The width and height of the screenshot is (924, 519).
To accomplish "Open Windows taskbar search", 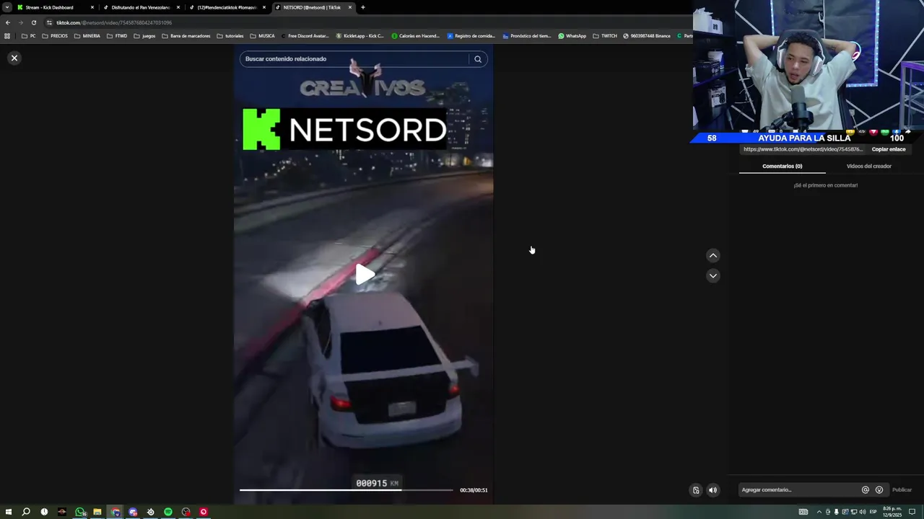I will [x=26, y=512].
